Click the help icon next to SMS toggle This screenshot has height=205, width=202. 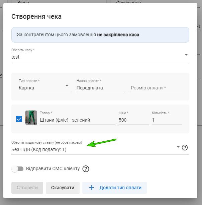[86, 169]
